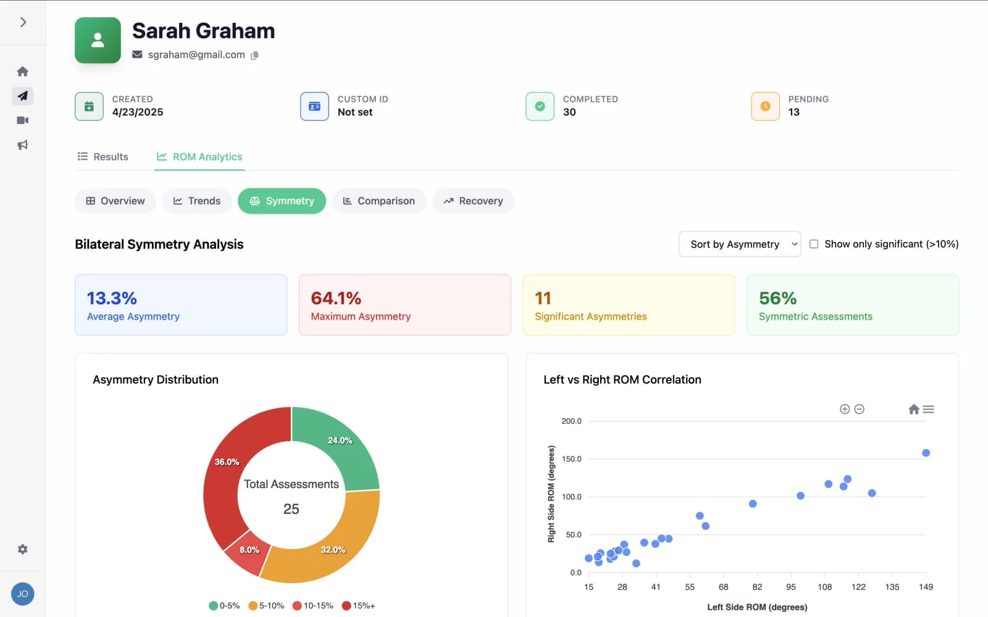988x617 pixels.
Task: Toggle the Symmetry view button
Action: [282, 201]
